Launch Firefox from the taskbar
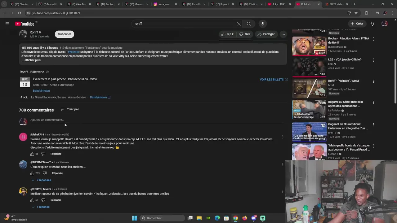The width and height of the screenshot is (397, 223). click(245, 218)
